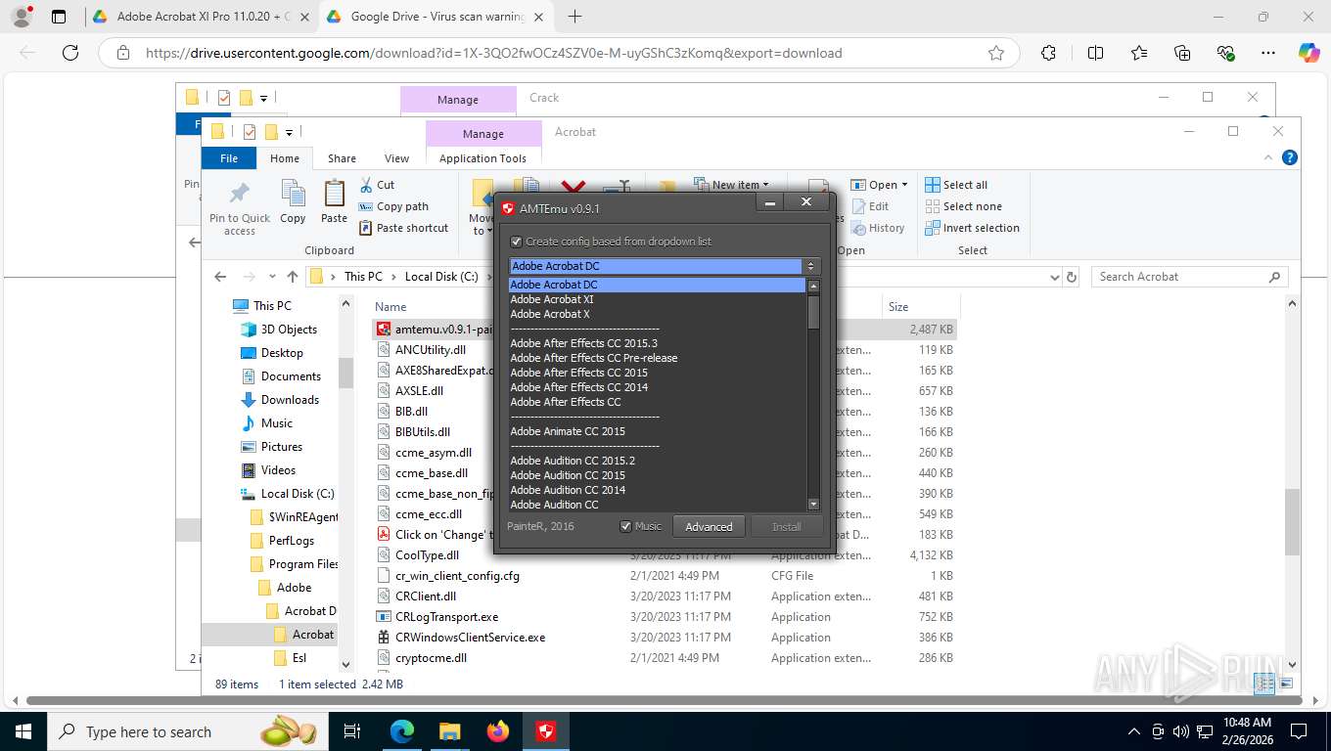Click the Windows search box
The width and height of the screenshot is (1331, 751).
point(186,731)
